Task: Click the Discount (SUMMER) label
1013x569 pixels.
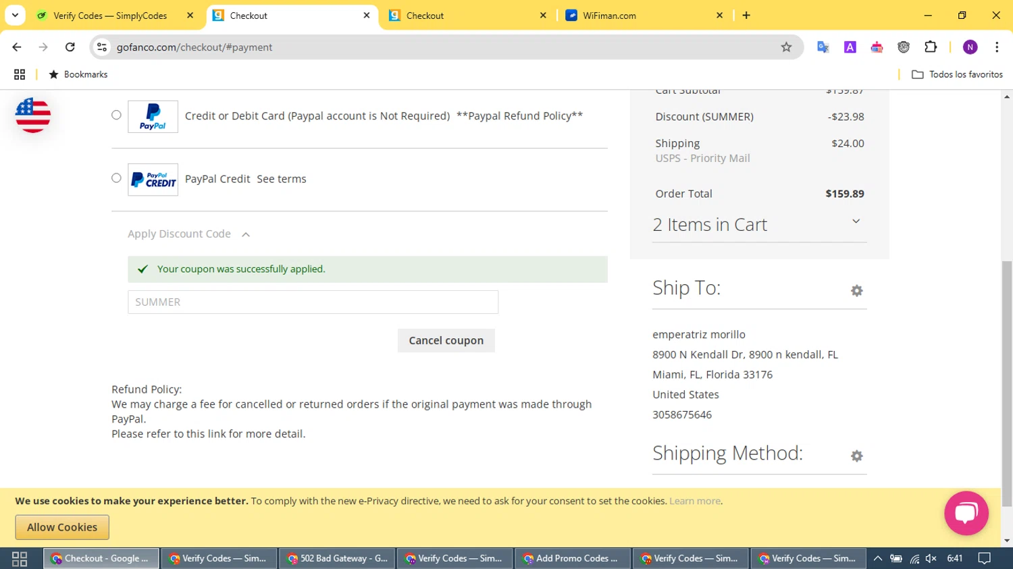Action: [704, 117]
